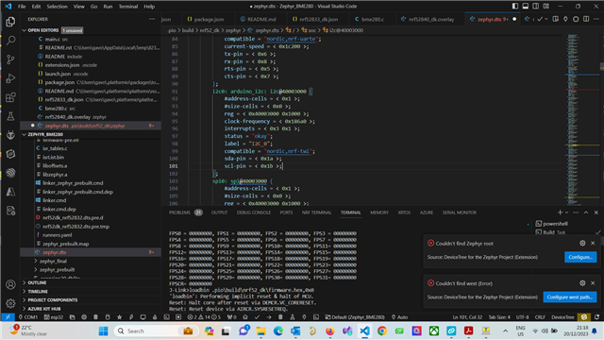This screenshot has width=604, height=340.
Task: Open the Search view in activity bar
Action: 10,40
